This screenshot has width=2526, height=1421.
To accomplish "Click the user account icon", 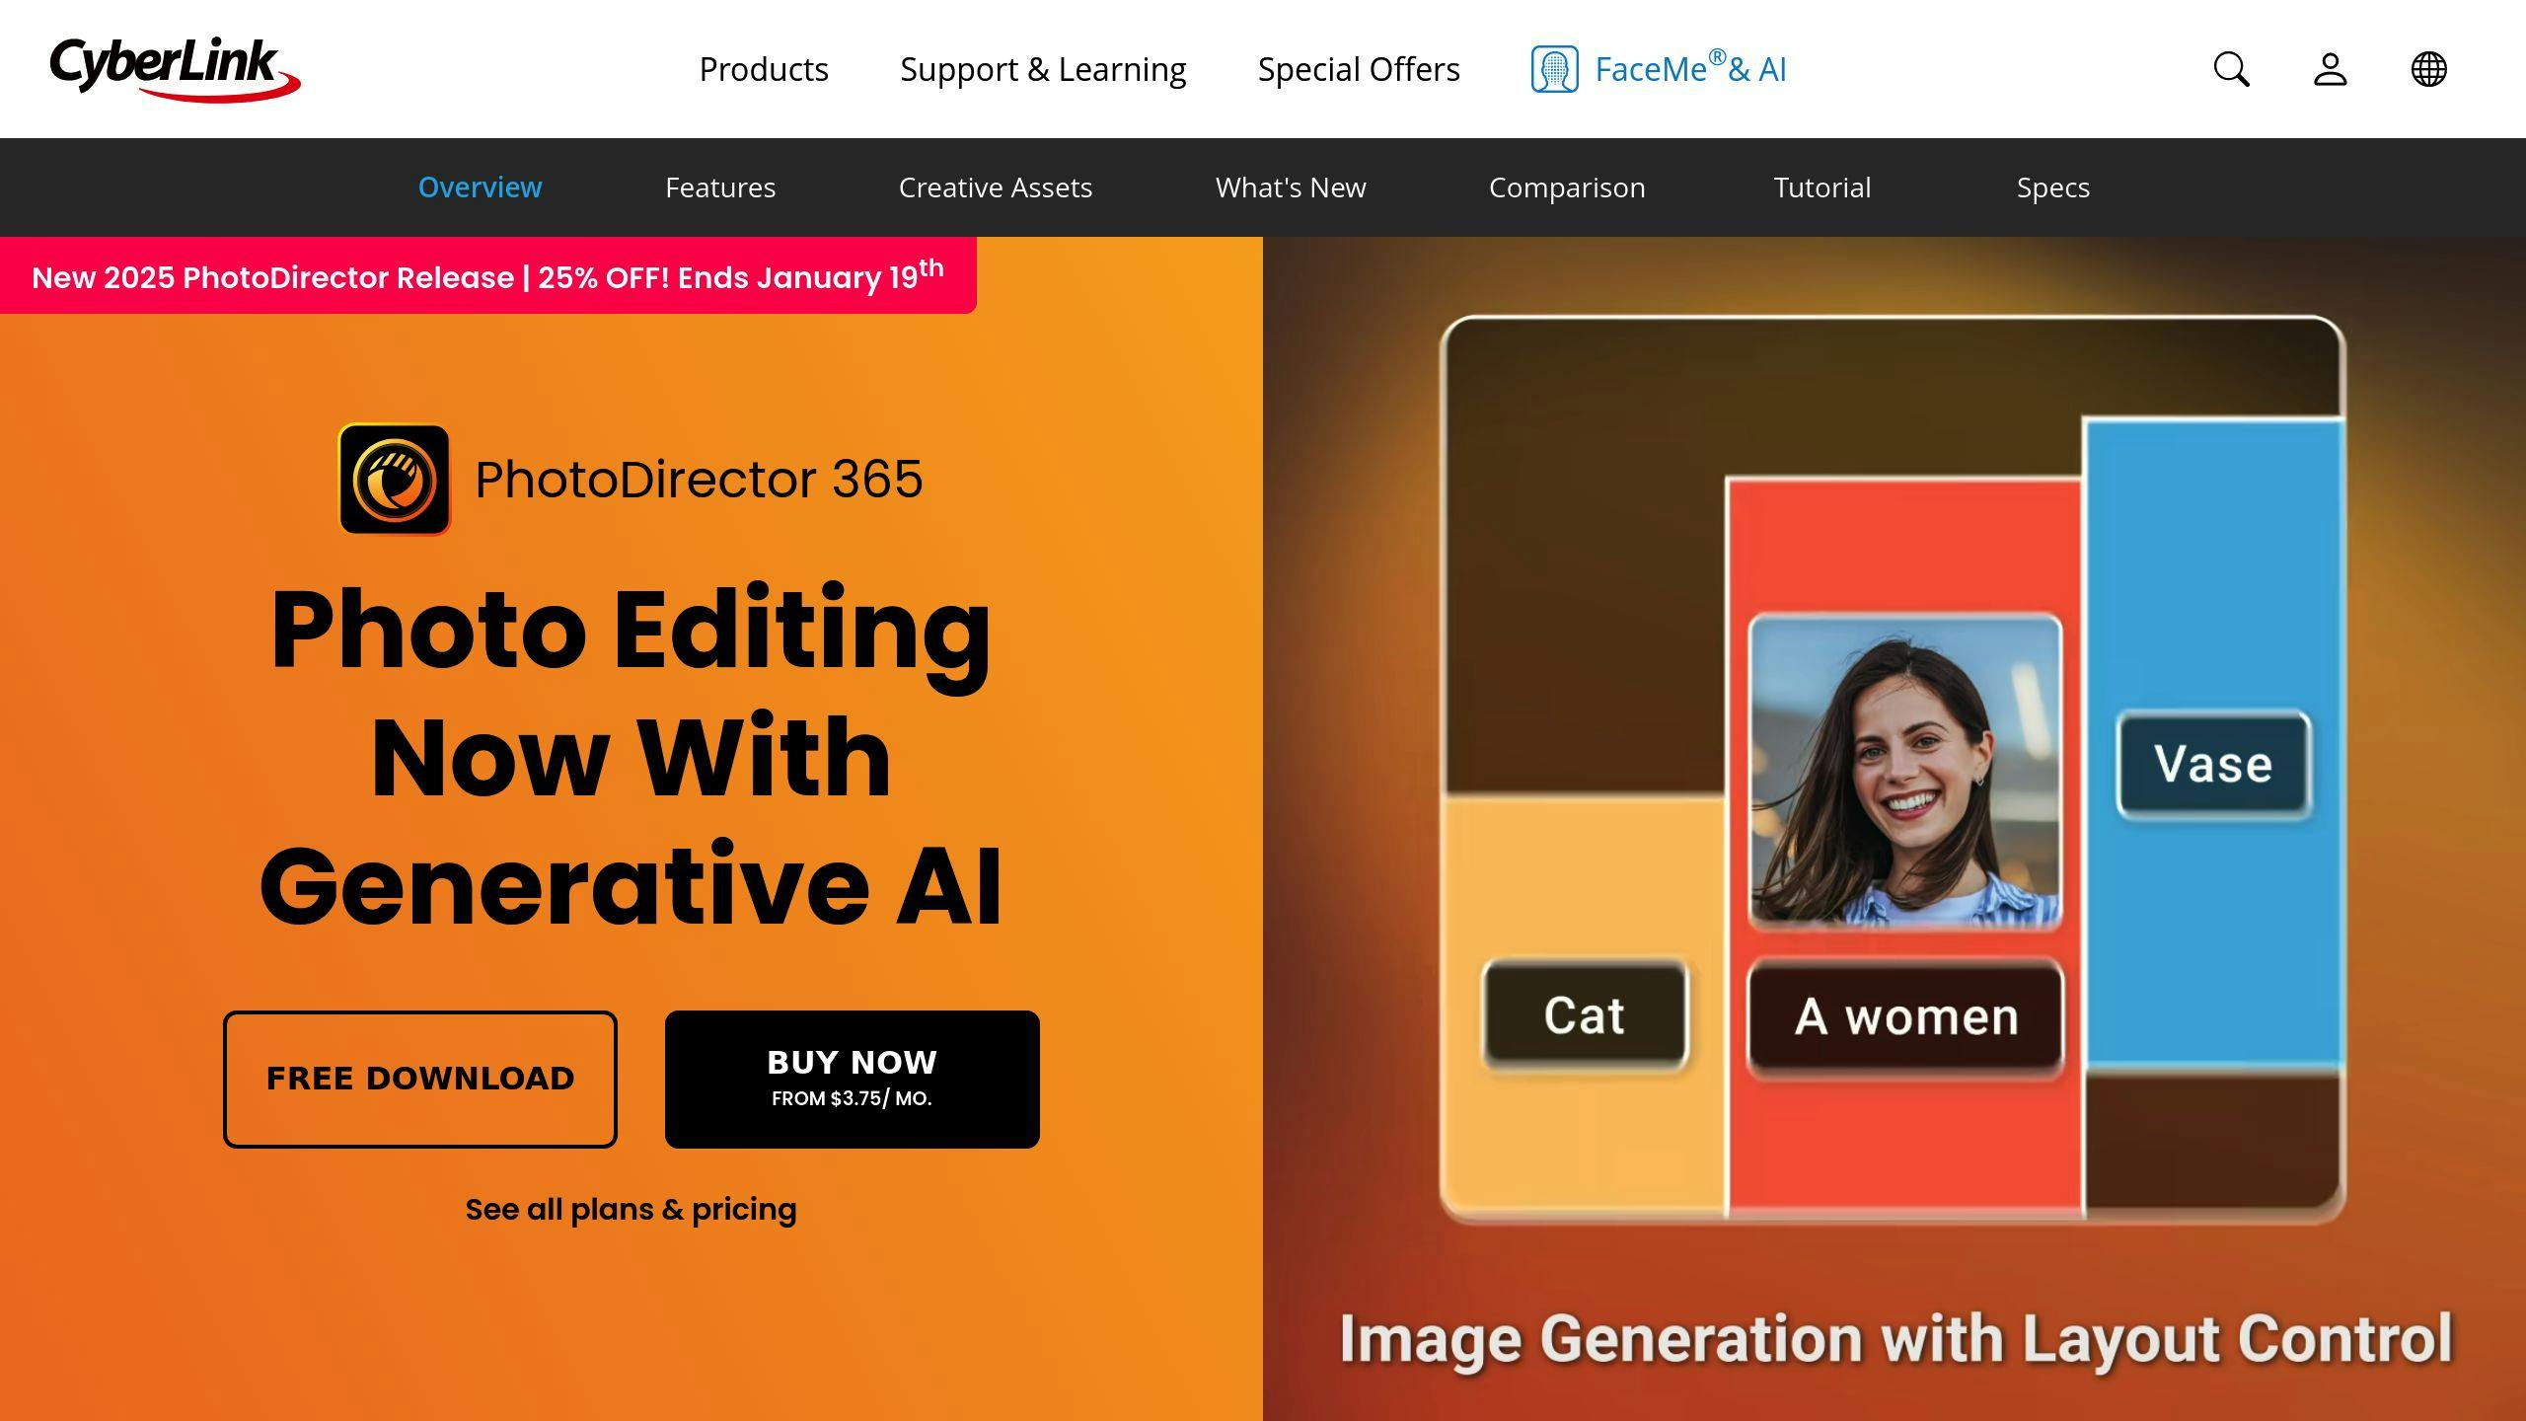I will pos(2332,69).
